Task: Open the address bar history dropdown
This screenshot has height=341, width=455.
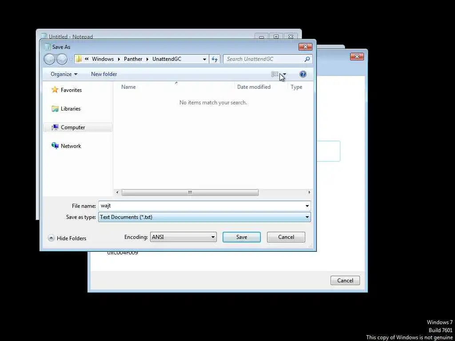Action: tap(204, 59)
